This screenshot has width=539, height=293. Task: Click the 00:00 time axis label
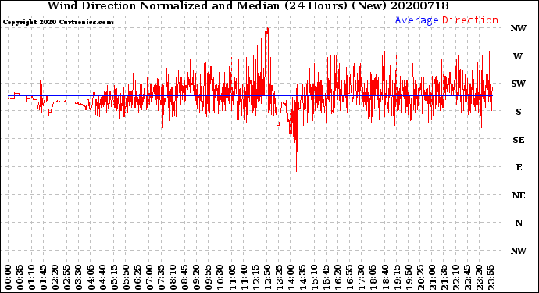(9, 277)
